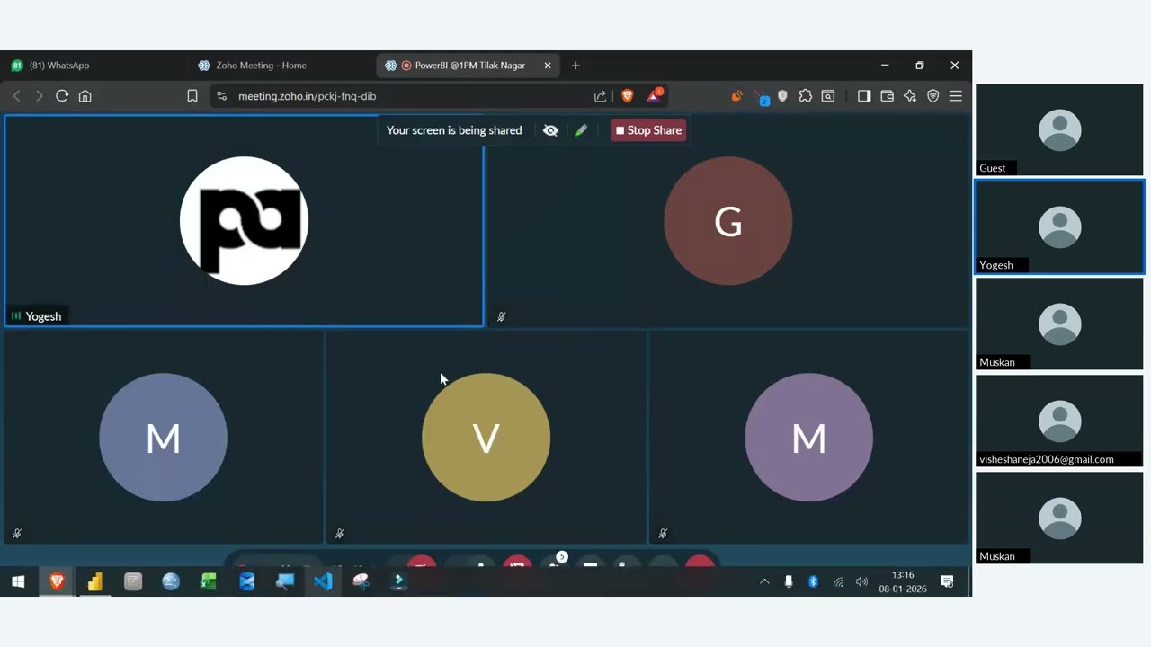Click audio level indicator beside Yogesh name
The height and width of the screenshot is (647, 1151).
[16, 316]
